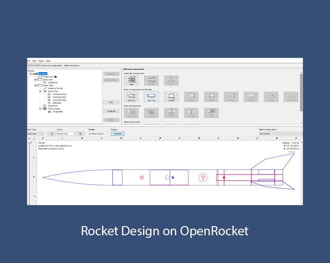Open the Flight configuration dropdown
This screenshot has height=263, width=330.
coord(281,134)
